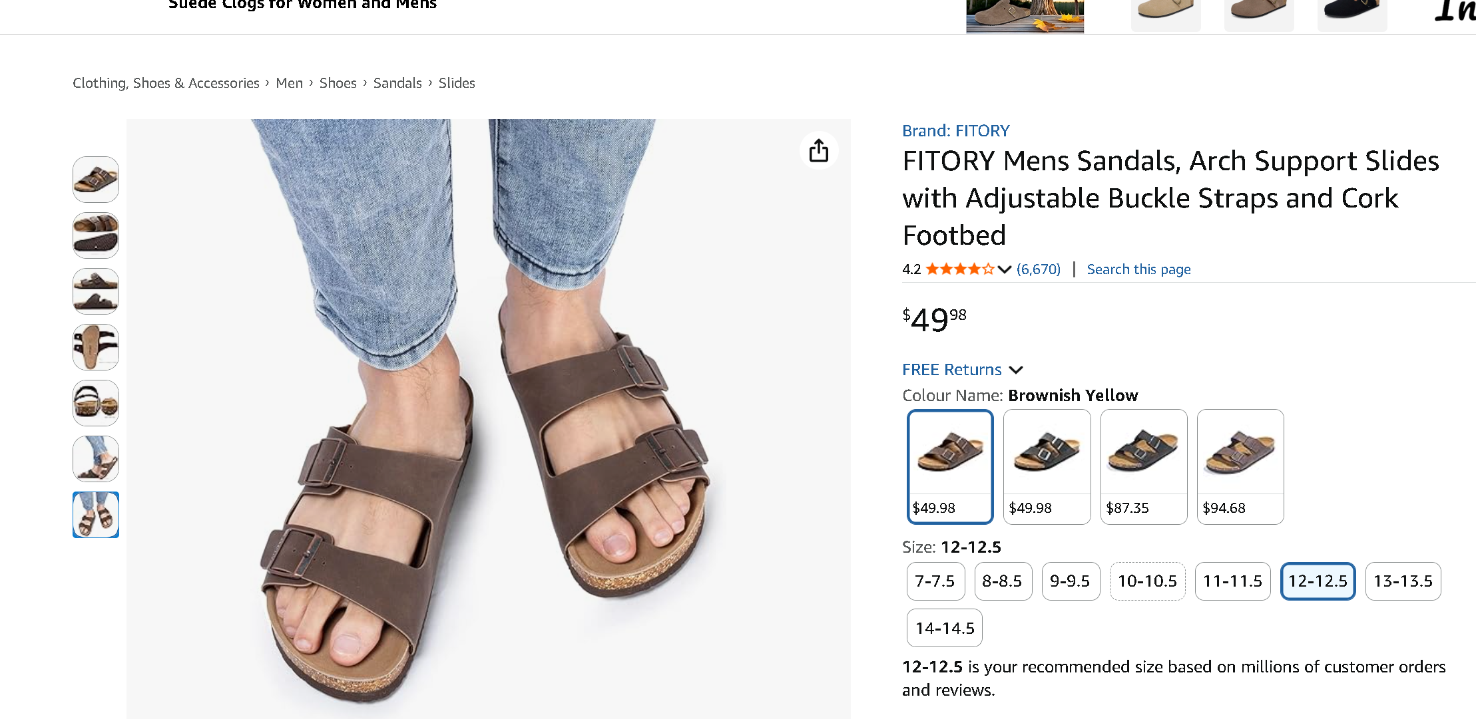Choose size 10-10.5 option
1476x719 pixels.
pyautogui.click(x=1146, y=581)
